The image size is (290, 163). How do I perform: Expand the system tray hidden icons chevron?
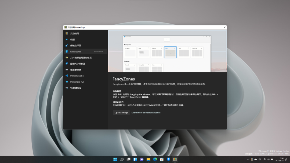[248, 159]
